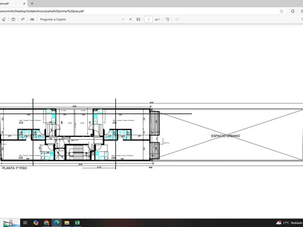Open Task View from the taskbar
Viewport: 303px width, 227px height.
click(x=25, y=223)
